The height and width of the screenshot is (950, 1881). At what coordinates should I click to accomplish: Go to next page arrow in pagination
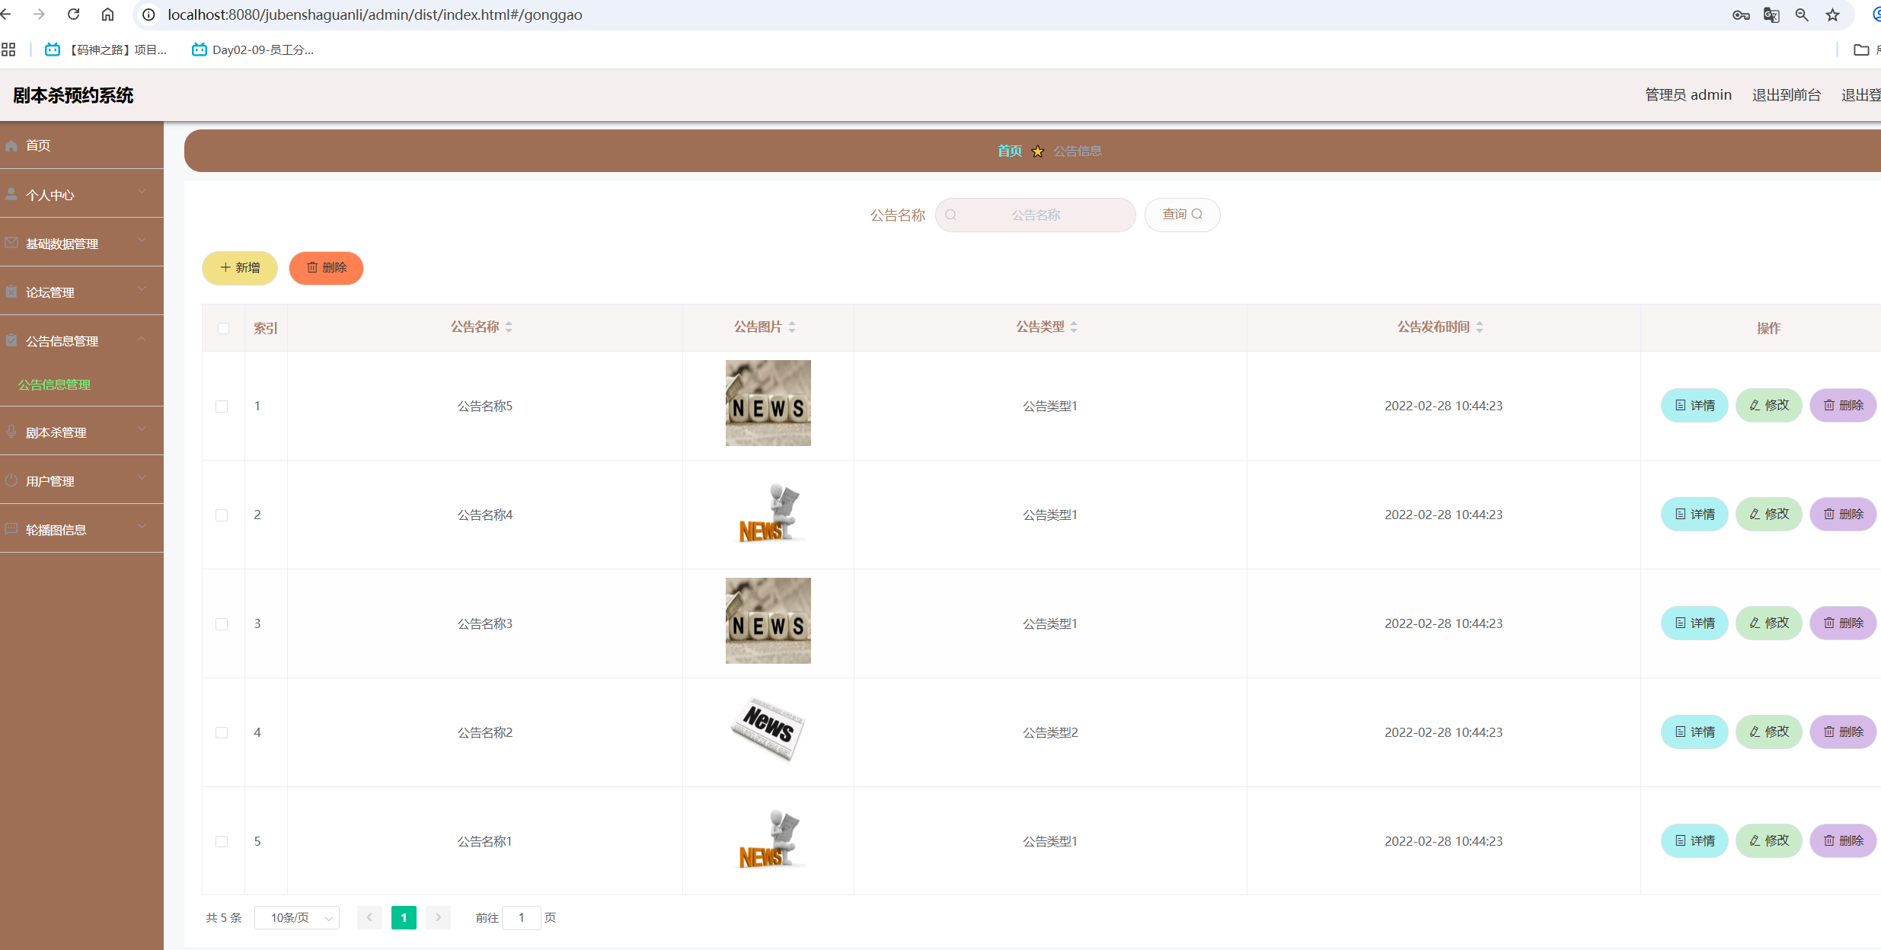pyautogui.click(x=438, y=917)
